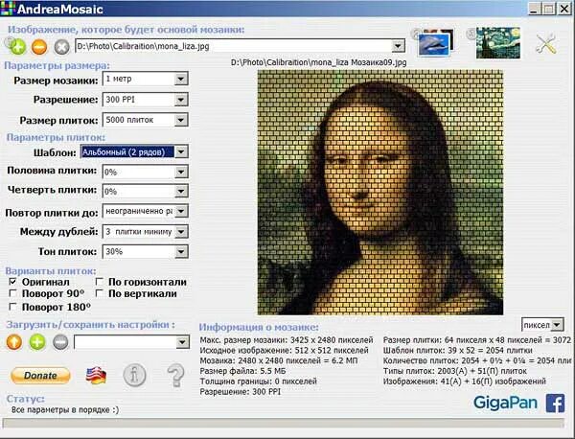Open the Разрешение 300 PPI dropdown
Screen dimensions: 575x439
pyautogui.click(x=181, y=100)
